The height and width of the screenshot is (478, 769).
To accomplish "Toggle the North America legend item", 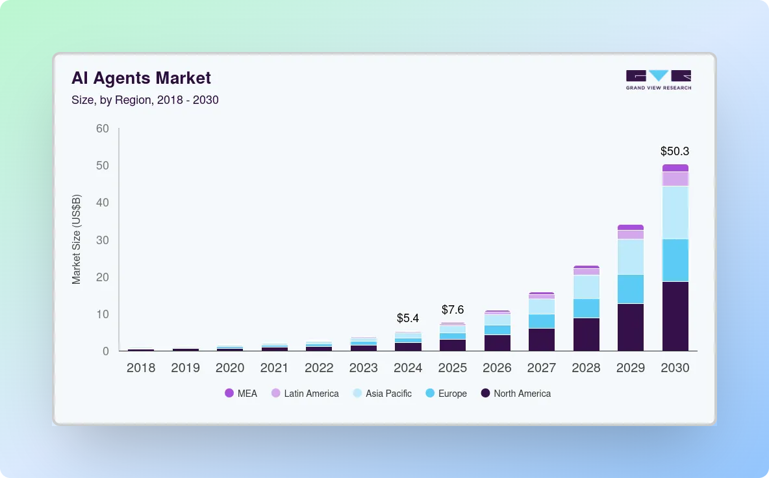I will click(x=516, y=393).
